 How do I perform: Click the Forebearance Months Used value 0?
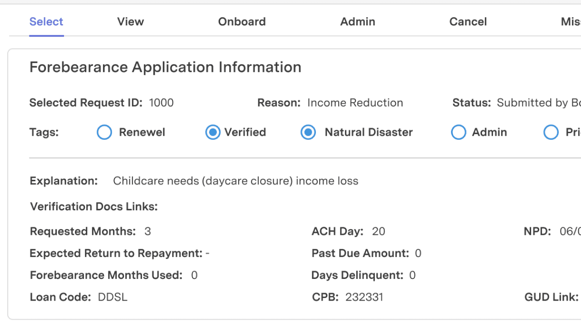coord(194,275)
